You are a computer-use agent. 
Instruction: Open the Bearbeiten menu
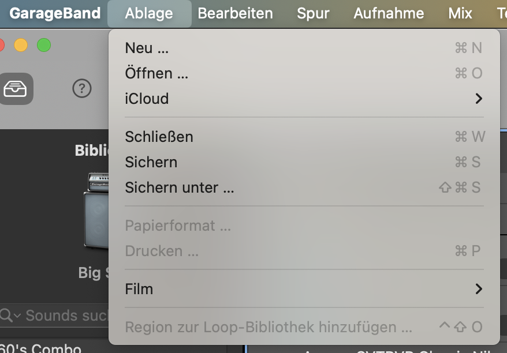[236, 14]
